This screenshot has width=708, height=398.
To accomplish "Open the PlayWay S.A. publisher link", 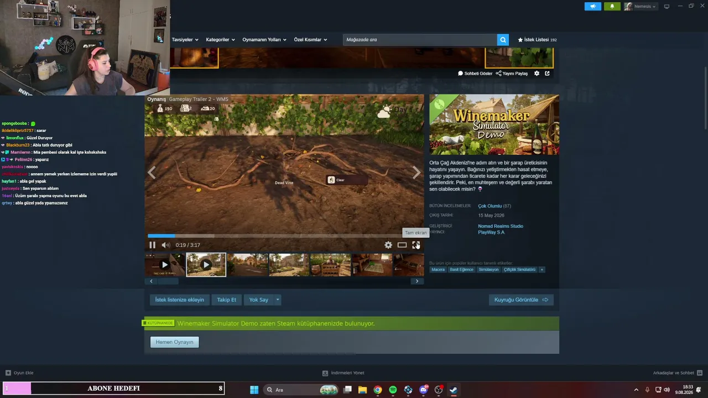I will pyautogui.click(x=491, y=232).
